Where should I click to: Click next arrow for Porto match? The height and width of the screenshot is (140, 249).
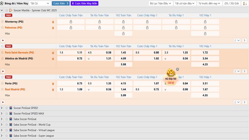pos(244,102)
